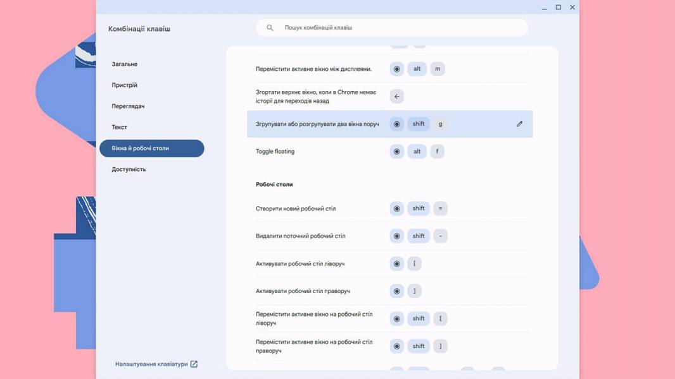The image size is (675, 379).
Task: Click external-link icon beside 'Налаштування клавіатури'
Action: (x=194, y=364)
